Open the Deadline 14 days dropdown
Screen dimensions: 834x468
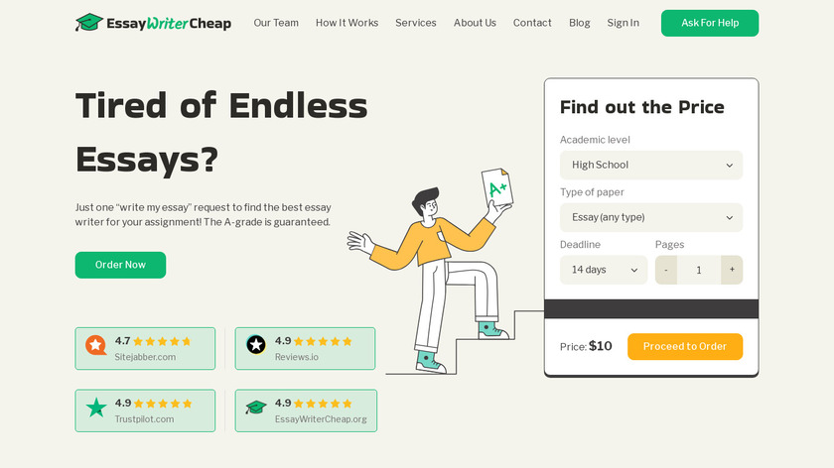point(603,270)
